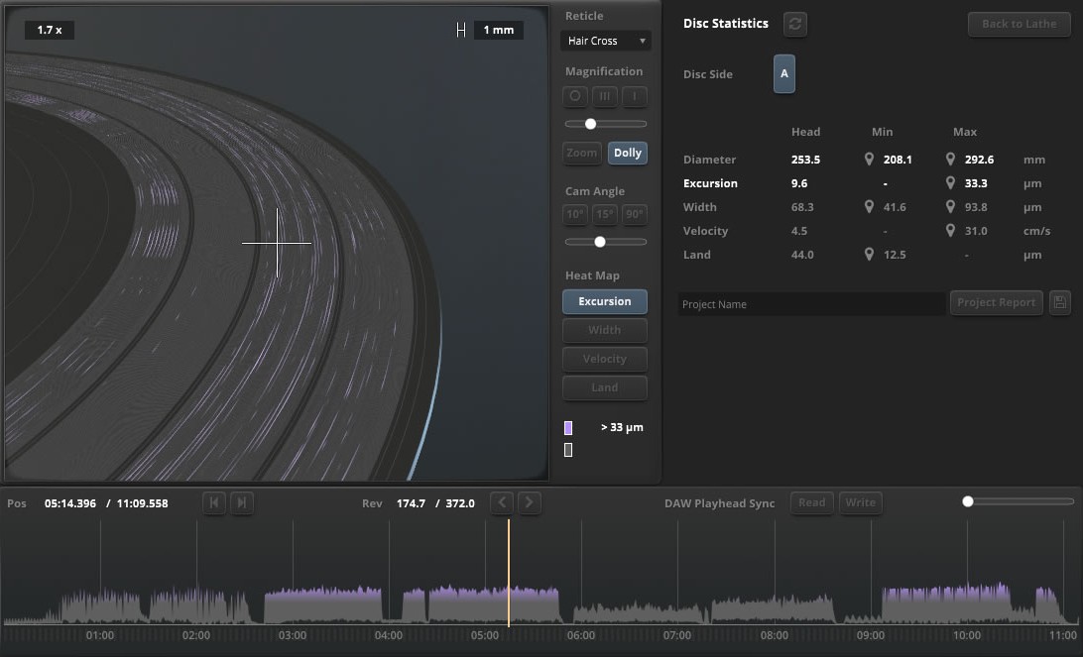
Task: Enable DAW Playhead Sync Read
Action: (811, 502)
